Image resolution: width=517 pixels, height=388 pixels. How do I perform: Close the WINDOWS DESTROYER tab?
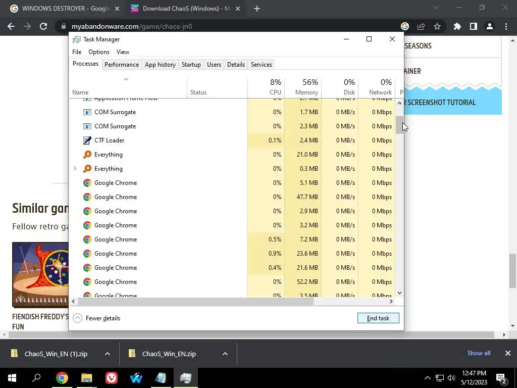[x=117, y=9]
